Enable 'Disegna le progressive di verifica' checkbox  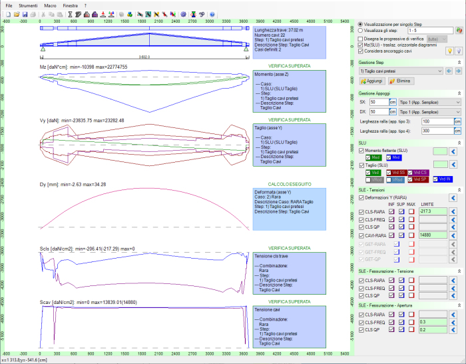pyautogui.click(x=361, y=38)
